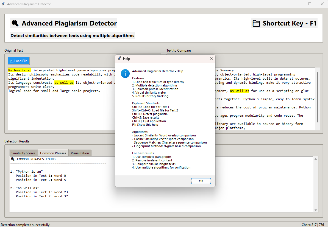
Task: Click the magnifying glass icon in the header
Action: coord(15,23)
